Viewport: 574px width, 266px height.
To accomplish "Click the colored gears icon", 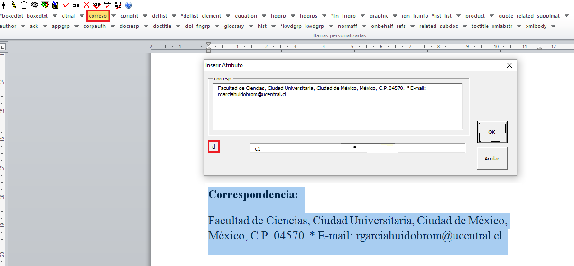I will (45, 5).
